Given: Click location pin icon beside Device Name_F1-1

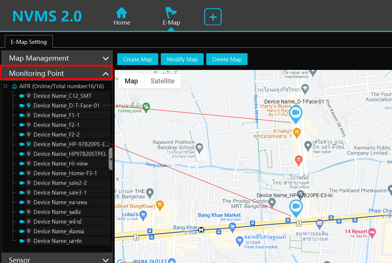Looking at the screenshot, I should coord(29,115).
